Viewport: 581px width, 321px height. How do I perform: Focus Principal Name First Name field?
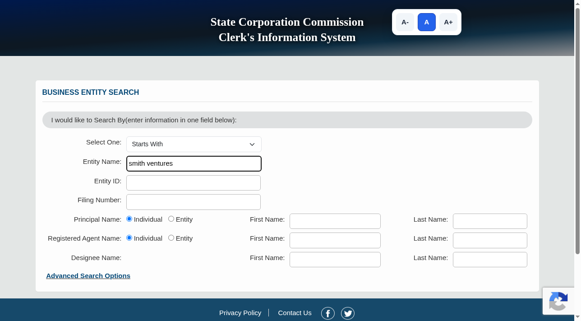point(335,221)
